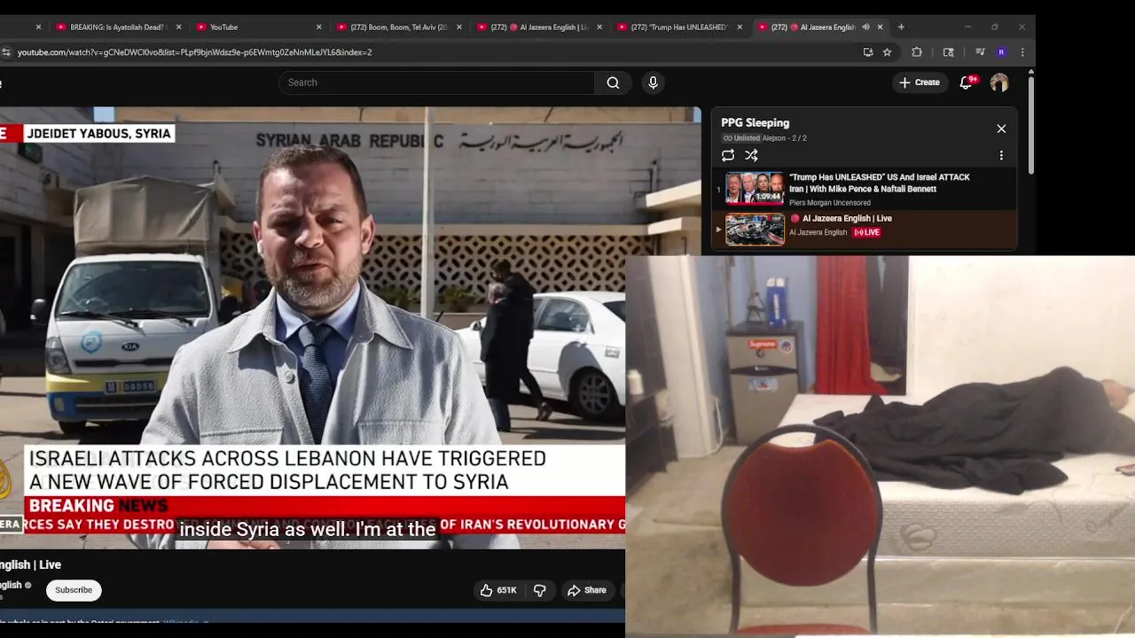Click the PPG Sleeping playlist title

click(755, 123)
